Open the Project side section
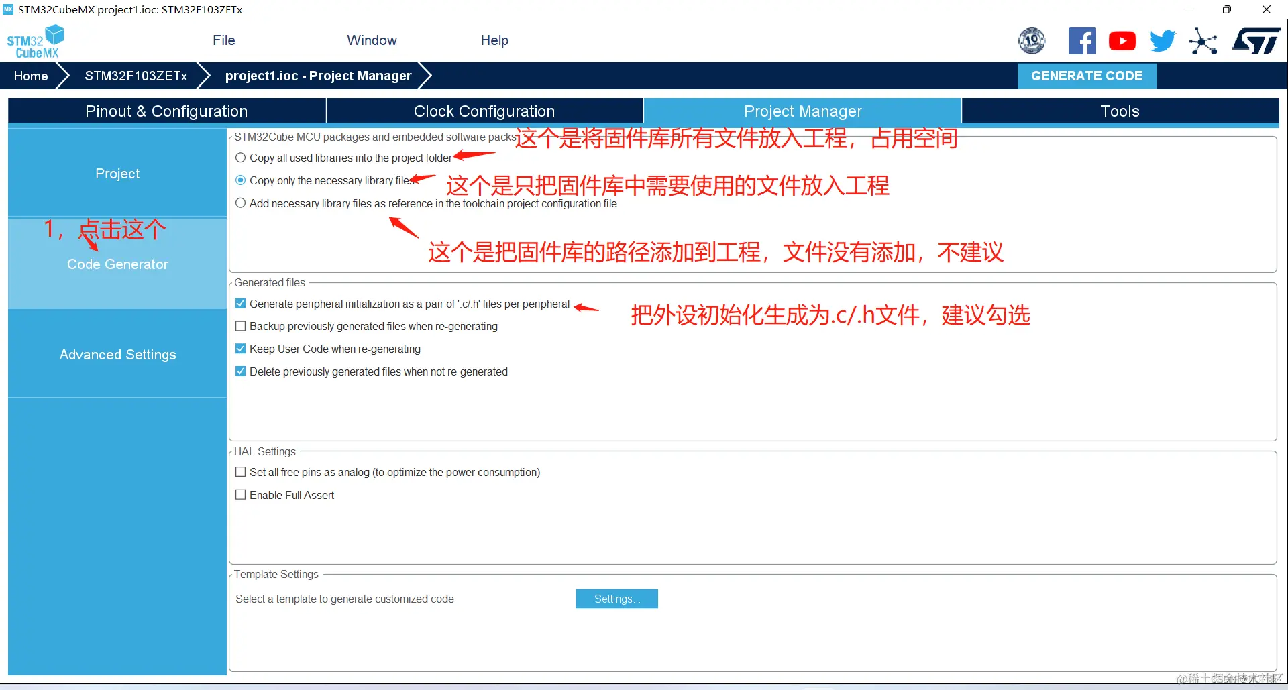Image resolution: width=1288 pixels, height=690 pixels. [x=117, y=173]
